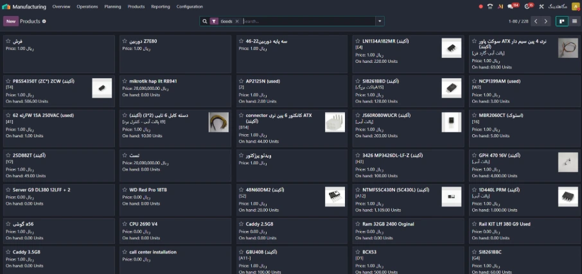
Task: Remove the Goods filter from search
Action: point(237,21)
